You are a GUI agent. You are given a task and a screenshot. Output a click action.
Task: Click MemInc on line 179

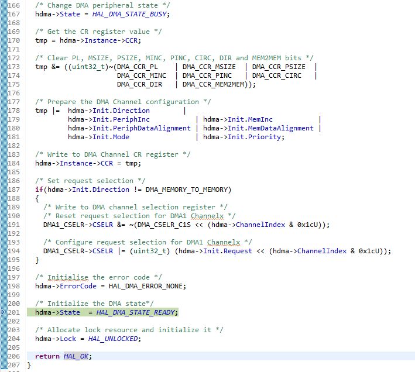point(260,119)
